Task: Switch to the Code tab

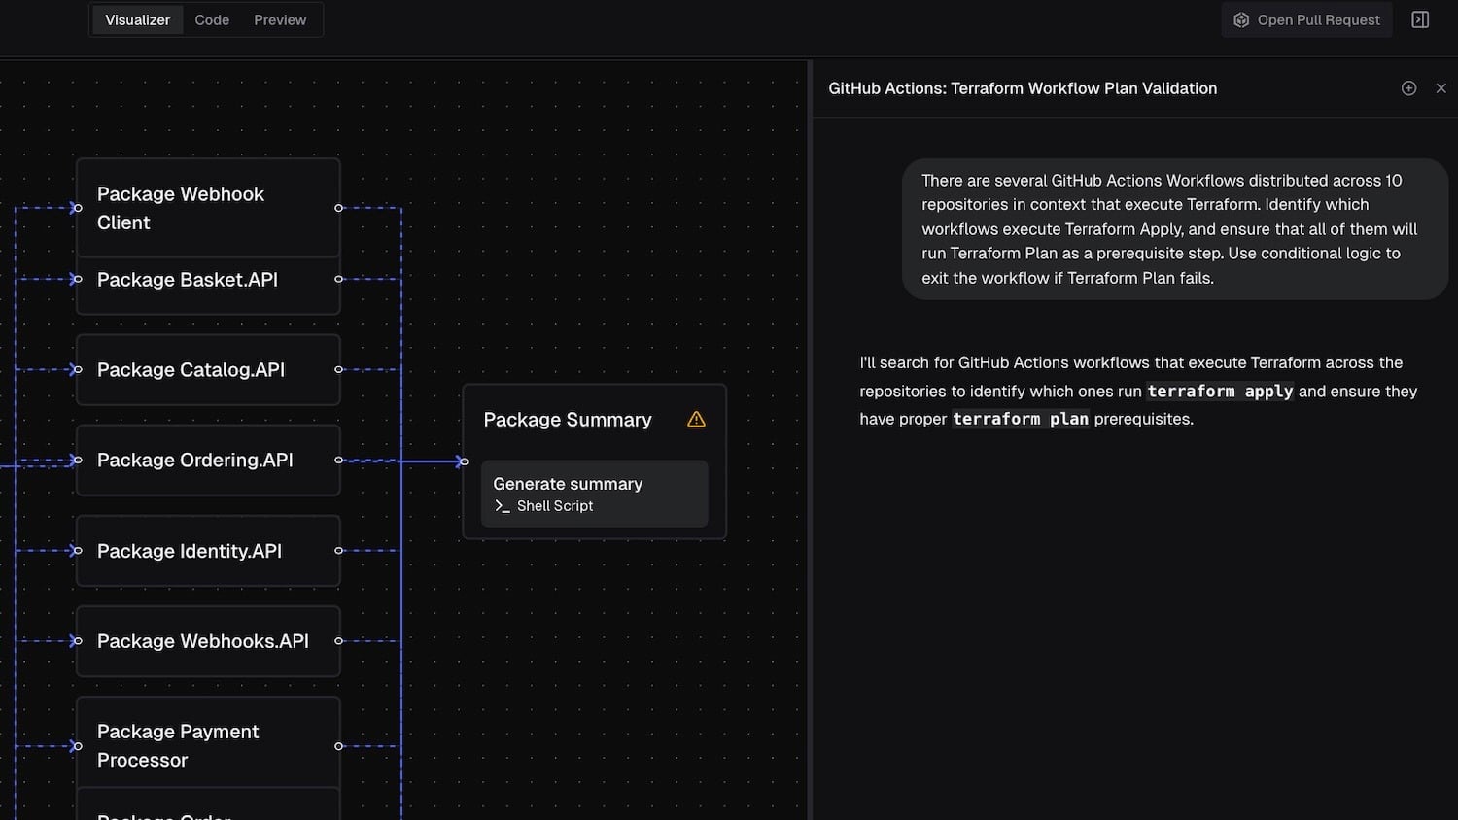Action: (211, 19)
